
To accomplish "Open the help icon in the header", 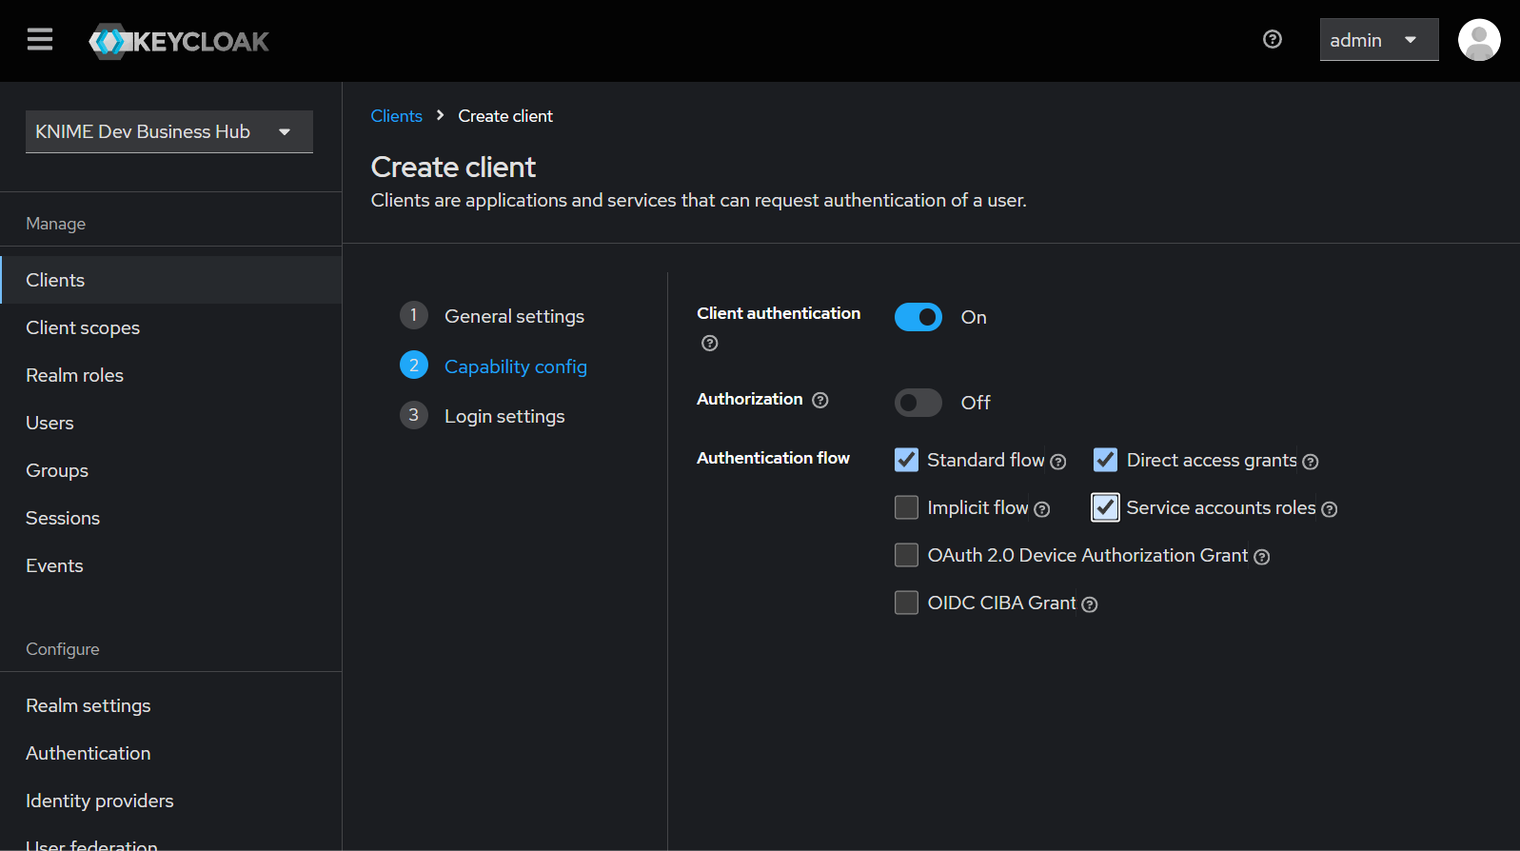I will (1272, 39).
